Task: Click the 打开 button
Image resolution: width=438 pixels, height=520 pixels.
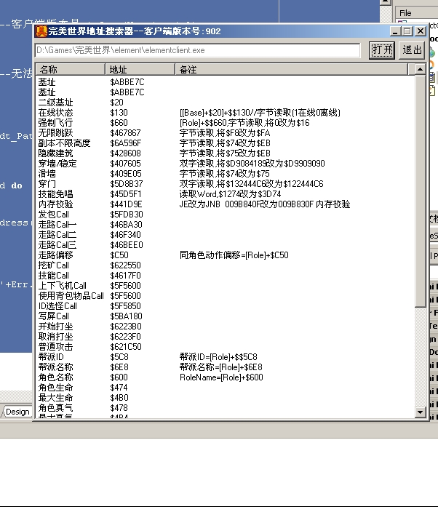Action: [381, 50]
